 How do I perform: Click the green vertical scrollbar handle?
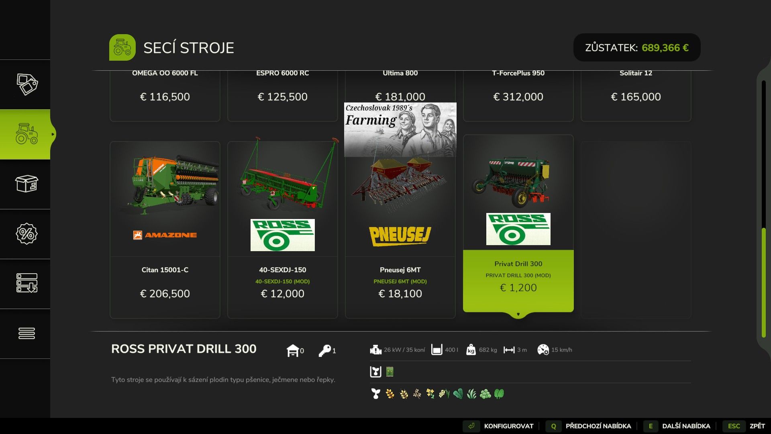tap(763, 283)
